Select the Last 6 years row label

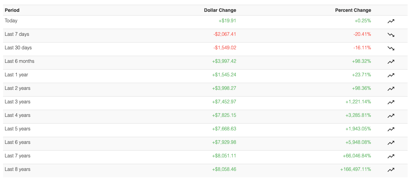18,142
